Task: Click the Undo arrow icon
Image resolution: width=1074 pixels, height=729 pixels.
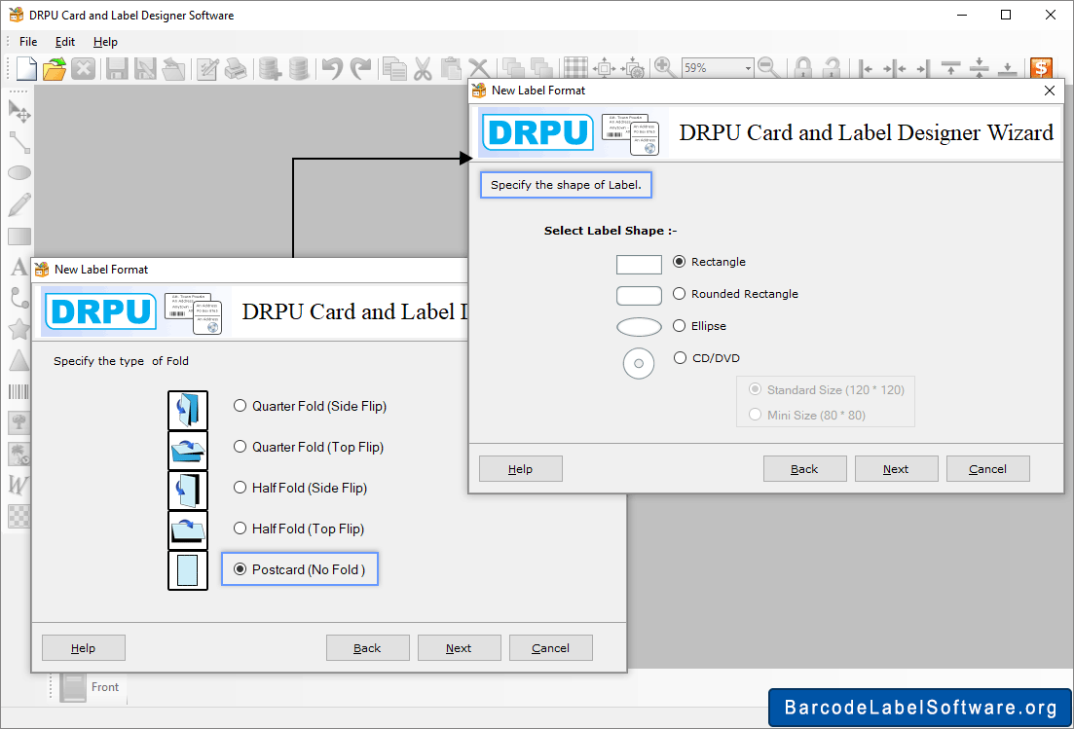Action: pyautogui.click(x=332, y=68)
